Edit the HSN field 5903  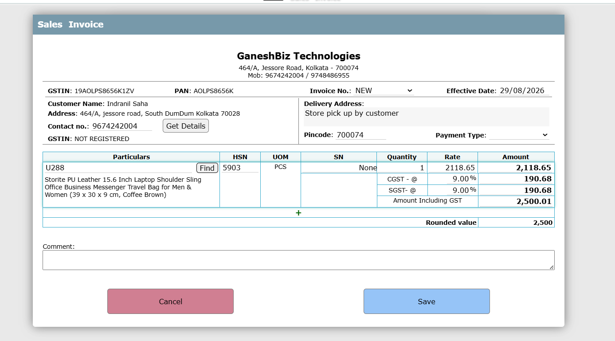point(240,168)
